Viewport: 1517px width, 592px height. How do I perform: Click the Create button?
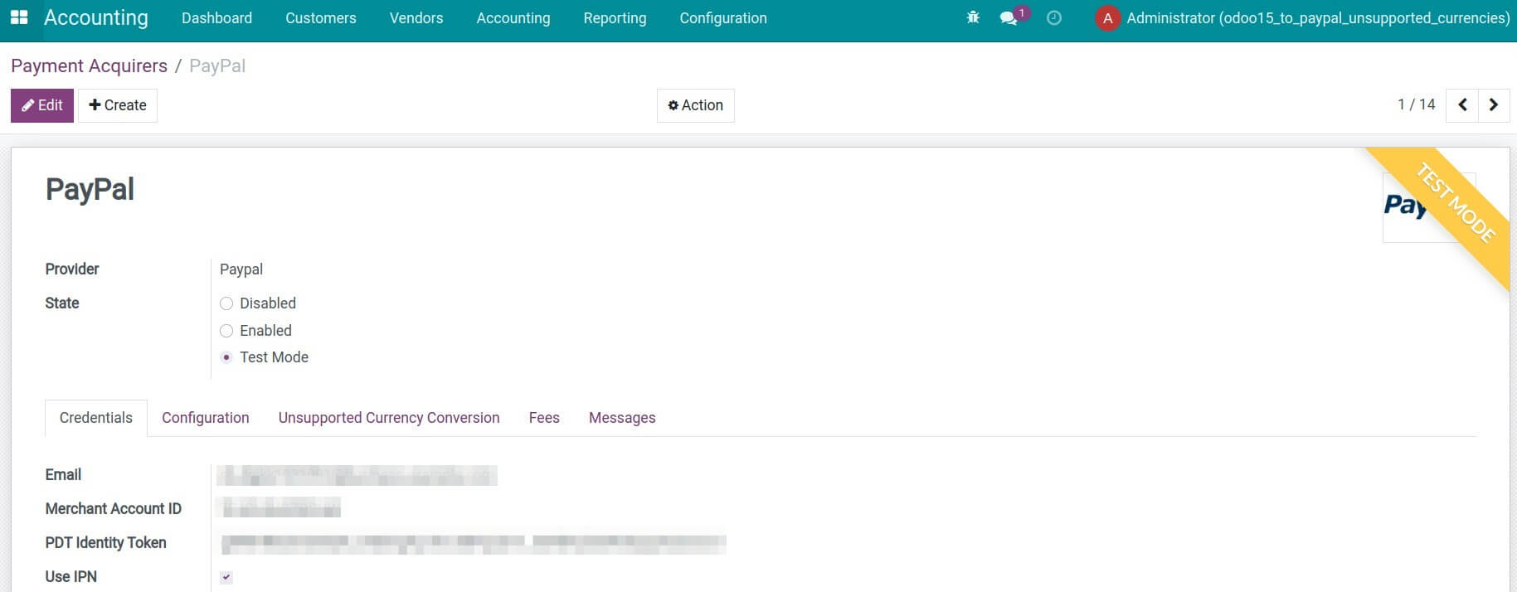pos(118,105)
